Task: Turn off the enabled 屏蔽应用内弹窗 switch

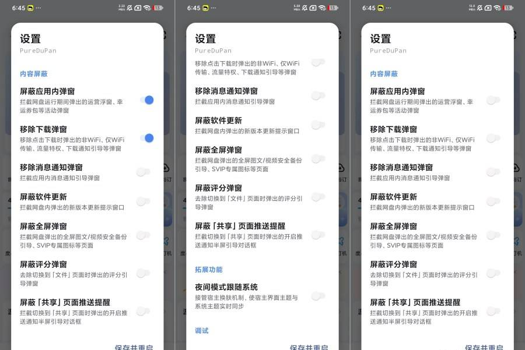Action: [x=148, y=100]
